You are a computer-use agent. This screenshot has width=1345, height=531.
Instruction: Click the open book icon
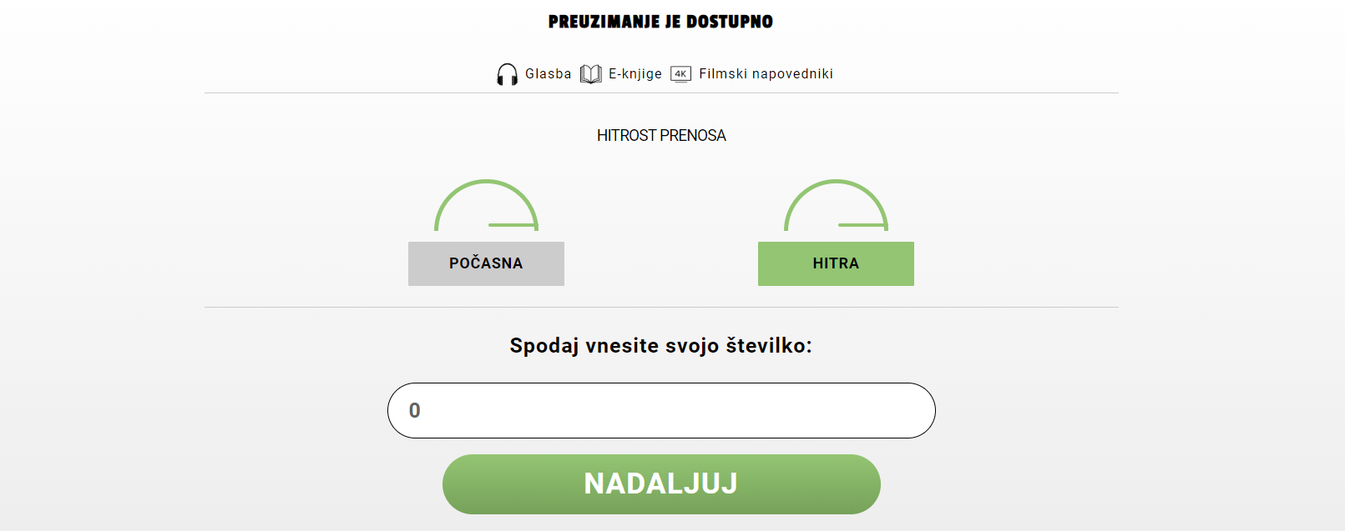pyautogui.click(x=591, y=74)
